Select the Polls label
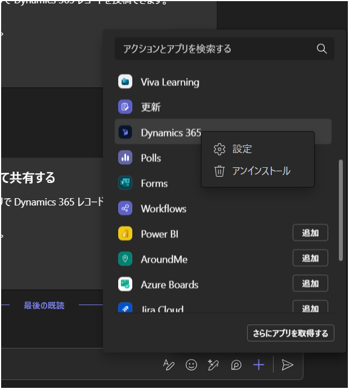Viewport: 349px width, 389px height. (151, 158)
